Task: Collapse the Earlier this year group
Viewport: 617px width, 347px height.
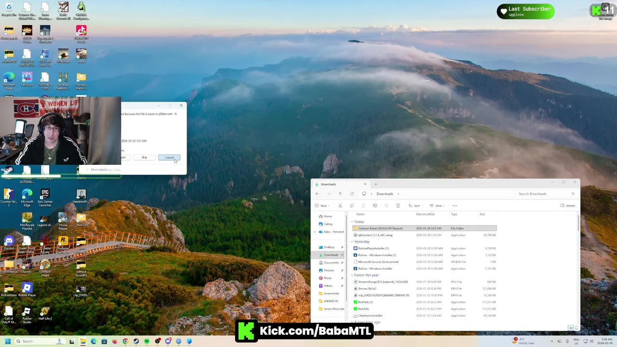Action: tap(353, 275)
